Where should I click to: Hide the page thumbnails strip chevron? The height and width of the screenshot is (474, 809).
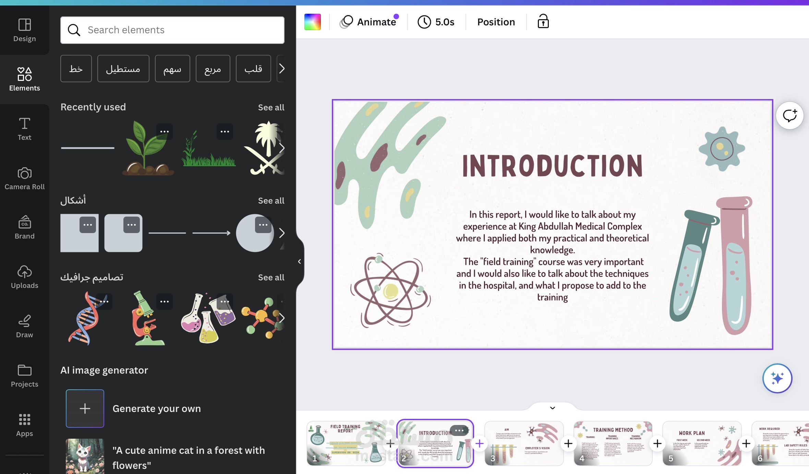[553, 408]
